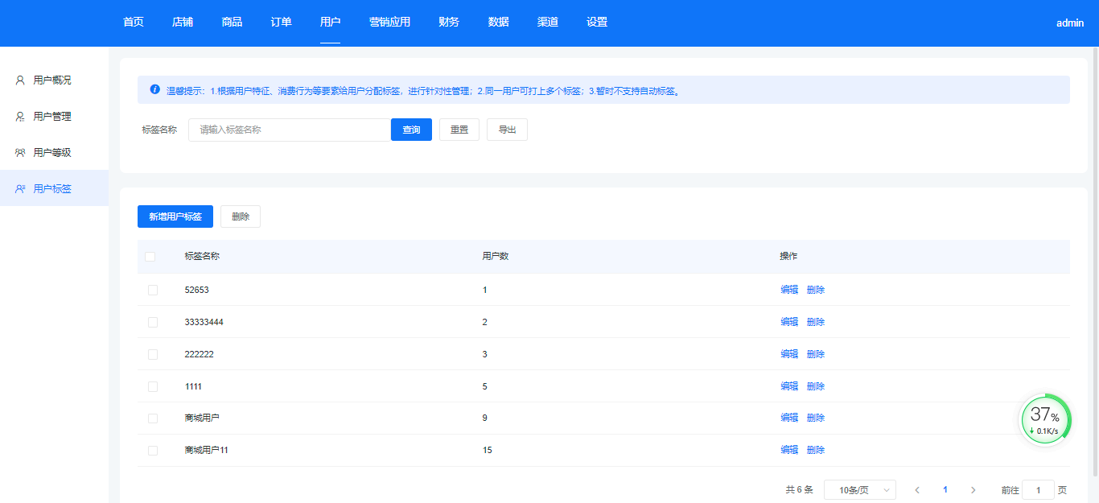
Task: Go to the next page arrow
Action: (973, 490)
